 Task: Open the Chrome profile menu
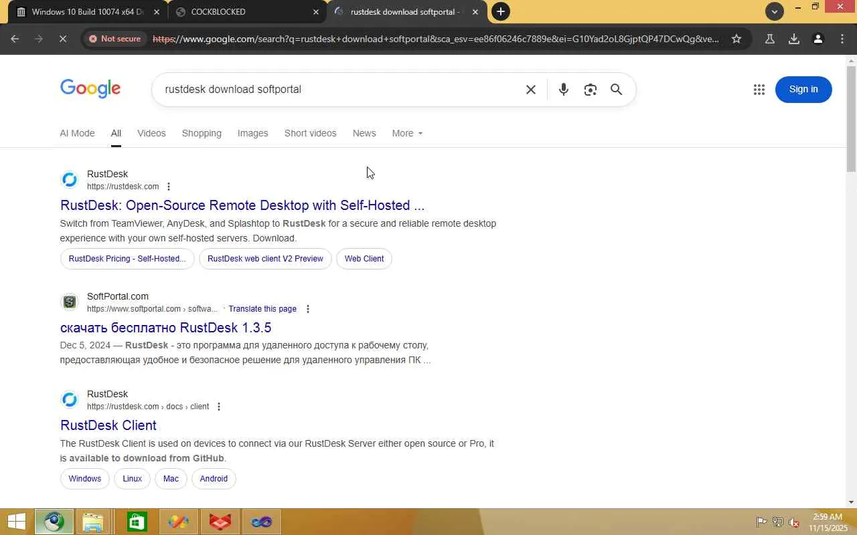tap(818, 39)
